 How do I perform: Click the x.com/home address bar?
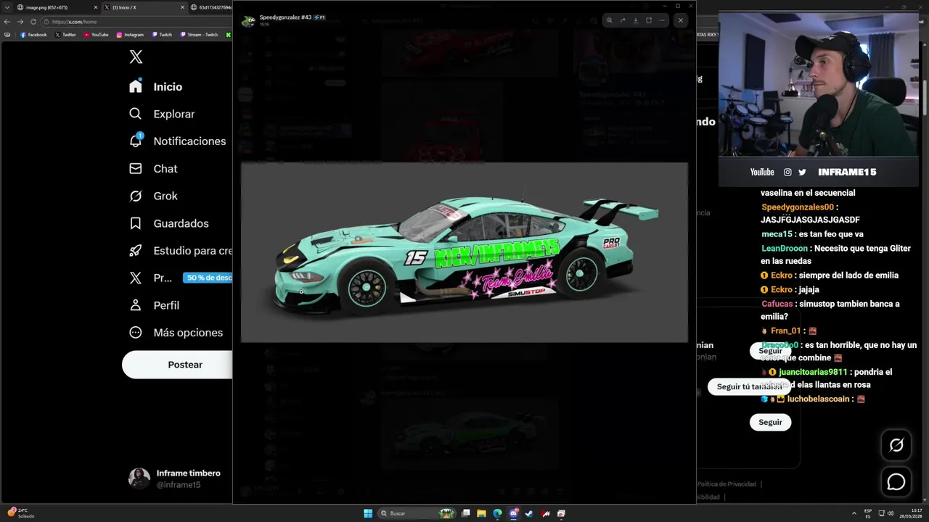click(138, 22)
